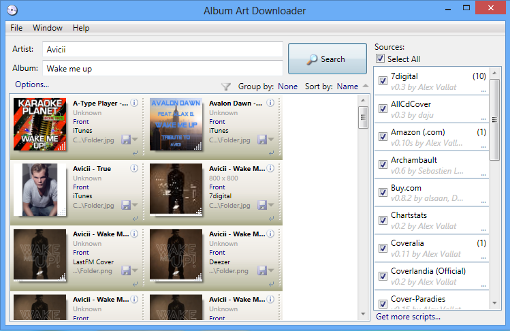Save the A-Type Player cover with floppy icon
Viewport: 510px width, 331px height.
coord(126,140)
